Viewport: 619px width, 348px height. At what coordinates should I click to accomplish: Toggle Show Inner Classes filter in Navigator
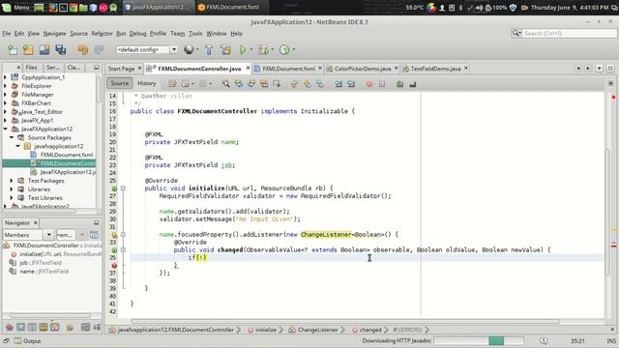[55, 327]
